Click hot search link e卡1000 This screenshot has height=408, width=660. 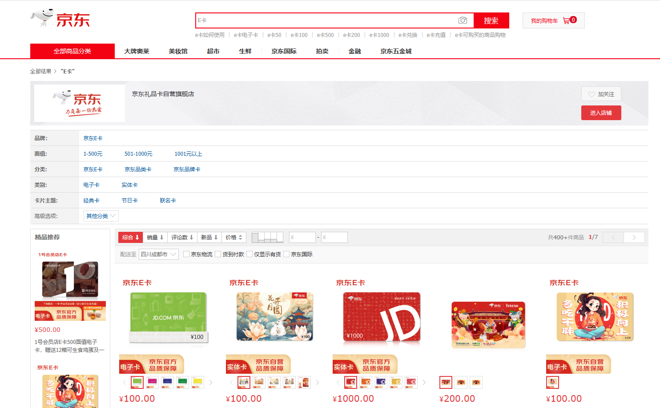coord(379,35)
